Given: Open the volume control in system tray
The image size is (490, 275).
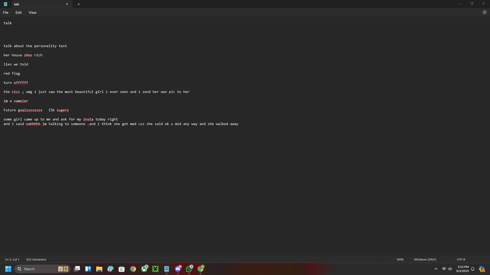Looking at the screenshot, I should pyautogui.click(x=450, y=269).
